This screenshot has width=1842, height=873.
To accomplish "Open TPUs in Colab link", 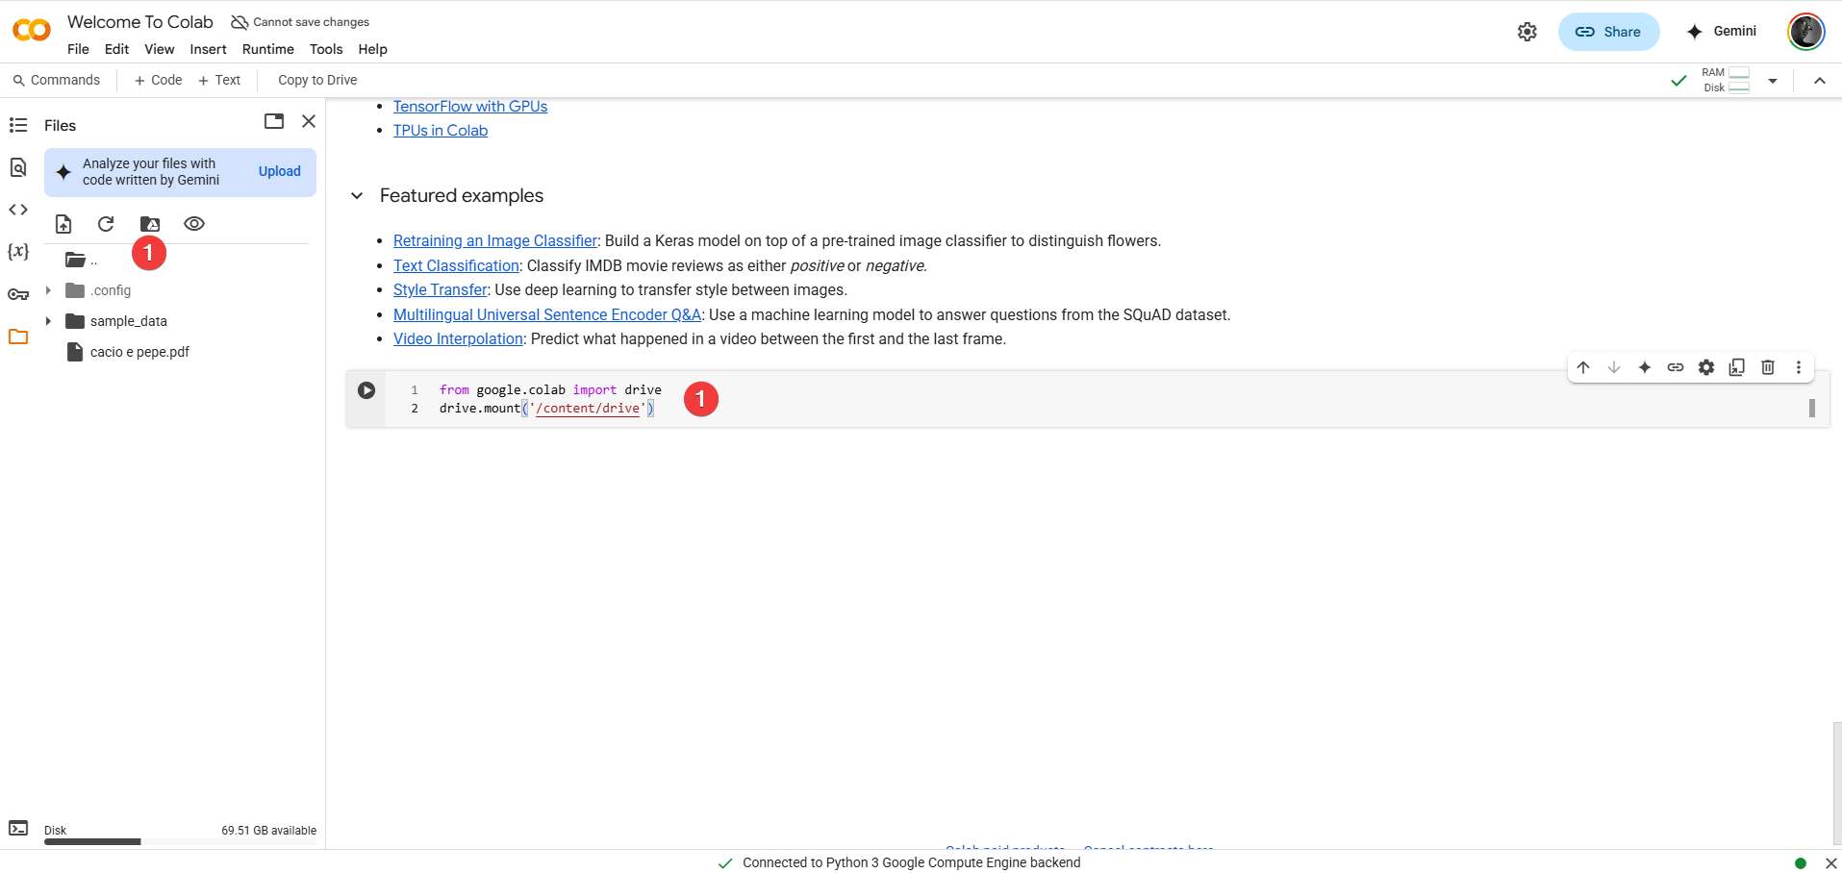I will 441,131.
